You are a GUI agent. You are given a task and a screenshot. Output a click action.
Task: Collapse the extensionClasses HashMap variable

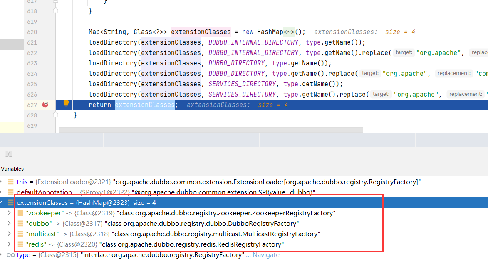click(2, 203)
